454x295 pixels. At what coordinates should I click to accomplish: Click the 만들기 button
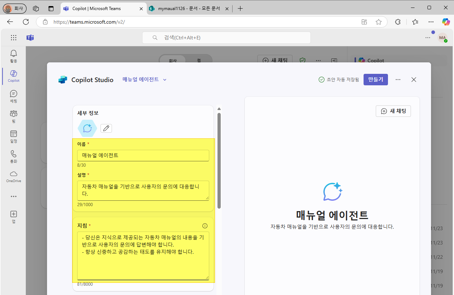(x=376, y=80)
